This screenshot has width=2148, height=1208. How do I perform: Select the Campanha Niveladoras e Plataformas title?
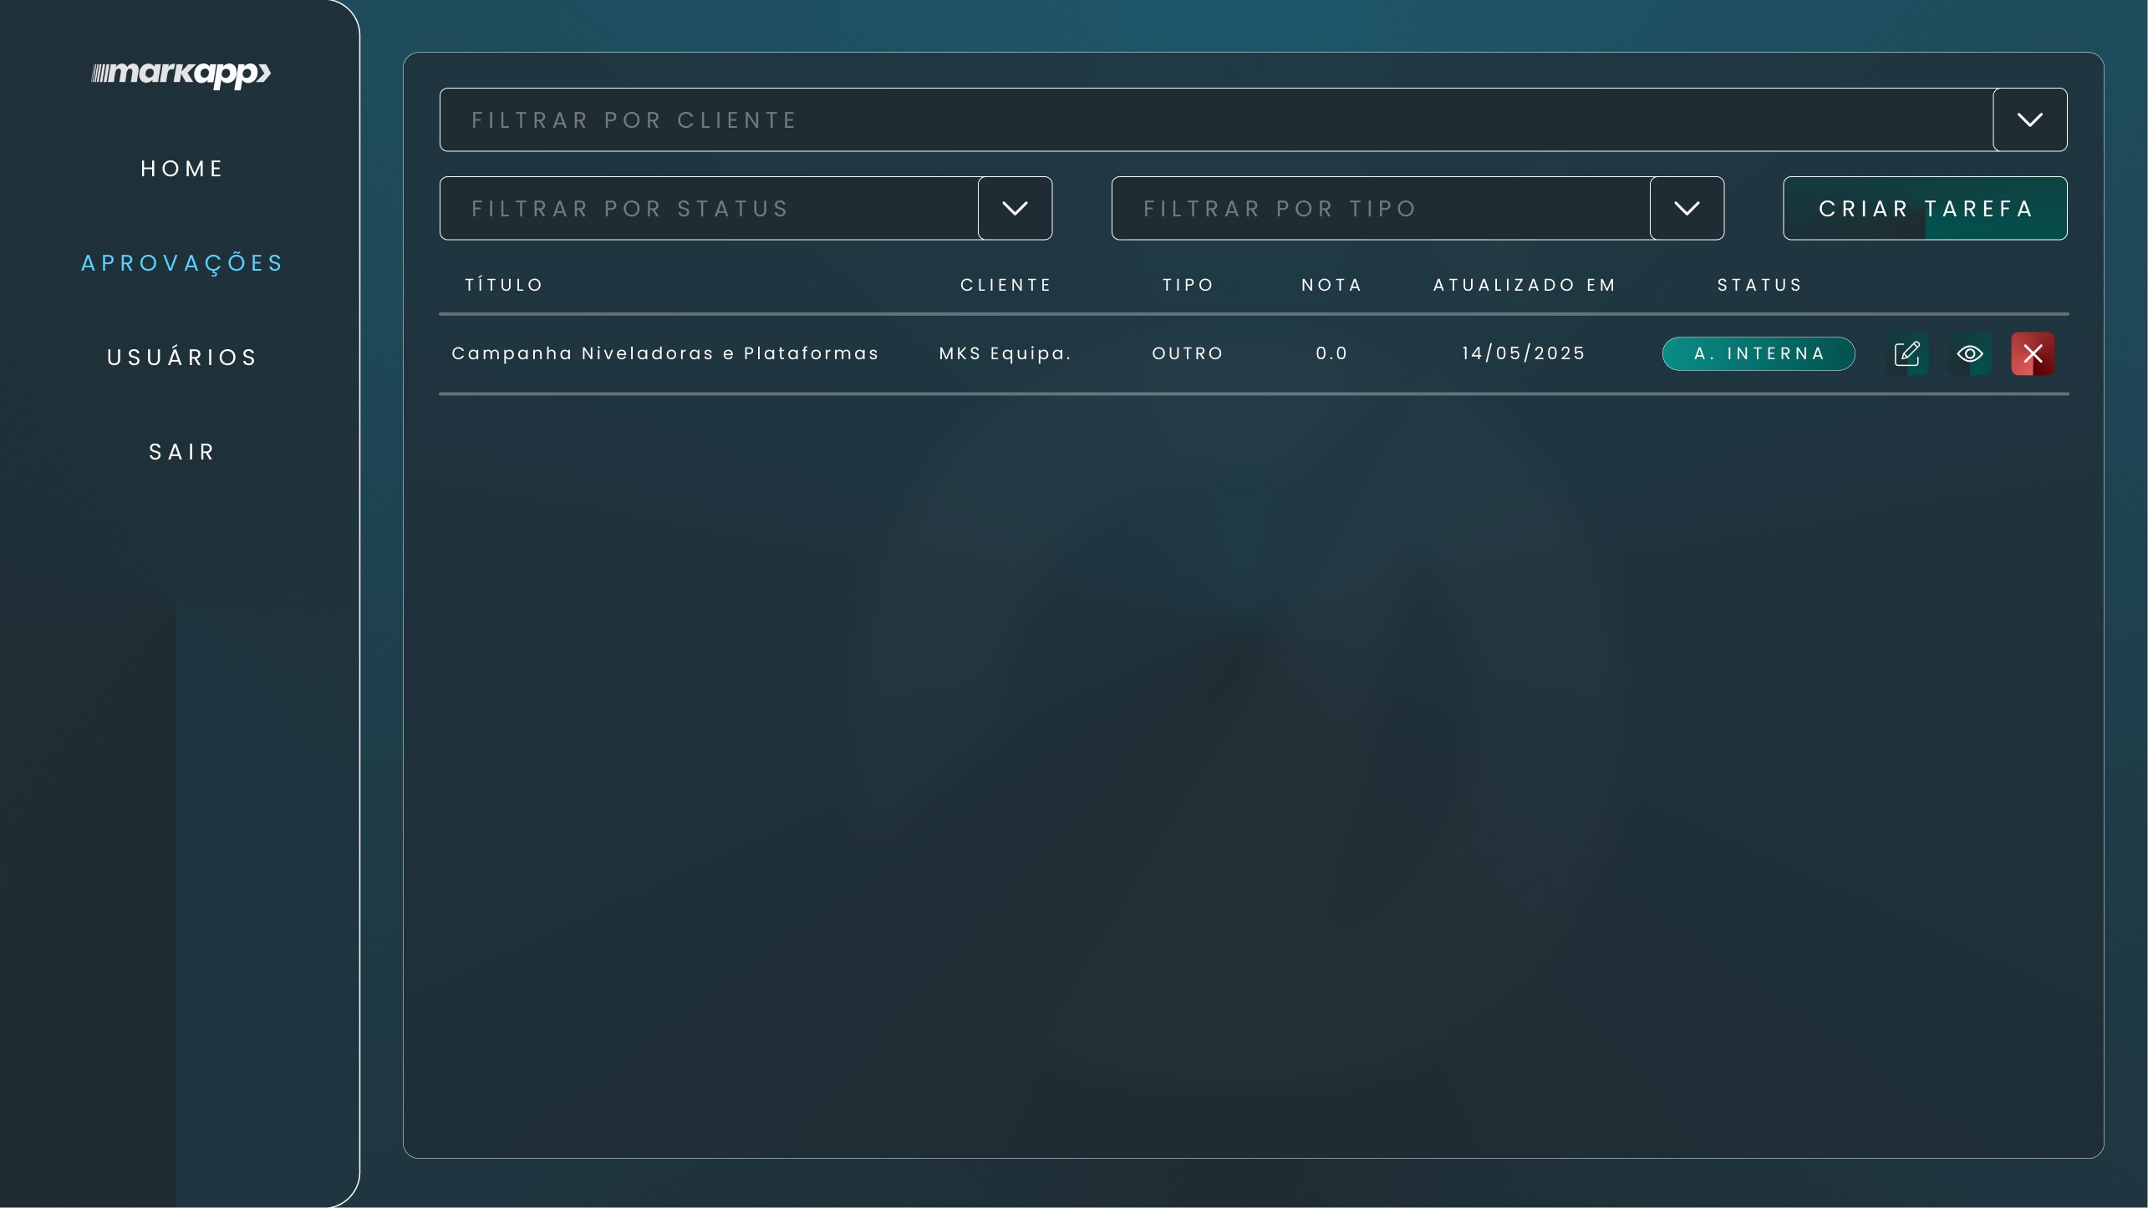(664, 353)
